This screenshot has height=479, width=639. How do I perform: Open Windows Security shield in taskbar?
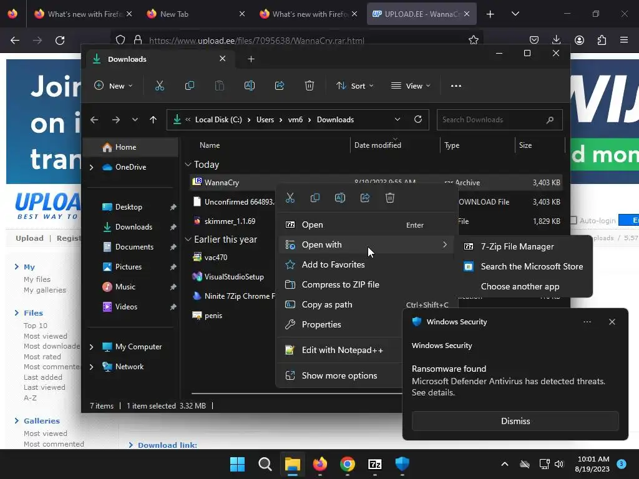click(402, 464)
